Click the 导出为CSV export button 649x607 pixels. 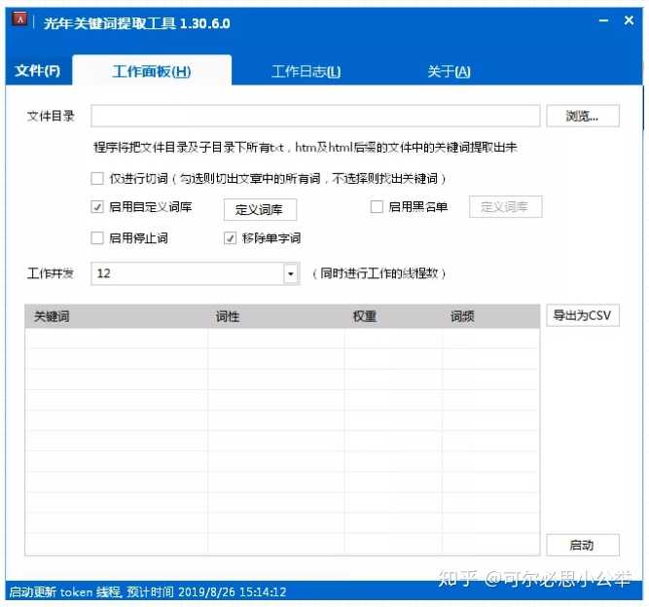[583, 316]
